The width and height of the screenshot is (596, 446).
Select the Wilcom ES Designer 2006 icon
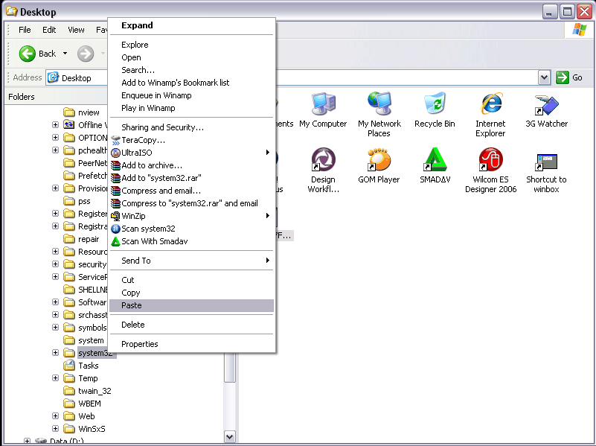click(490, 159)
